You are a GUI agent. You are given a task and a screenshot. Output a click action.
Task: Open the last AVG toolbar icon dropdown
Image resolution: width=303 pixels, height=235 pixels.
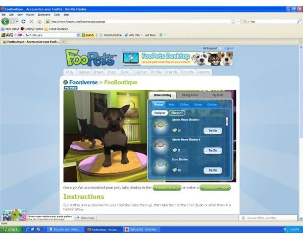point(165,35)
